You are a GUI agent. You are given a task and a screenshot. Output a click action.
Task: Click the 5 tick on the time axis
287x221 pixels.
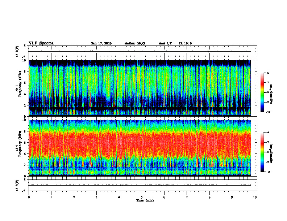click(142, 197)
